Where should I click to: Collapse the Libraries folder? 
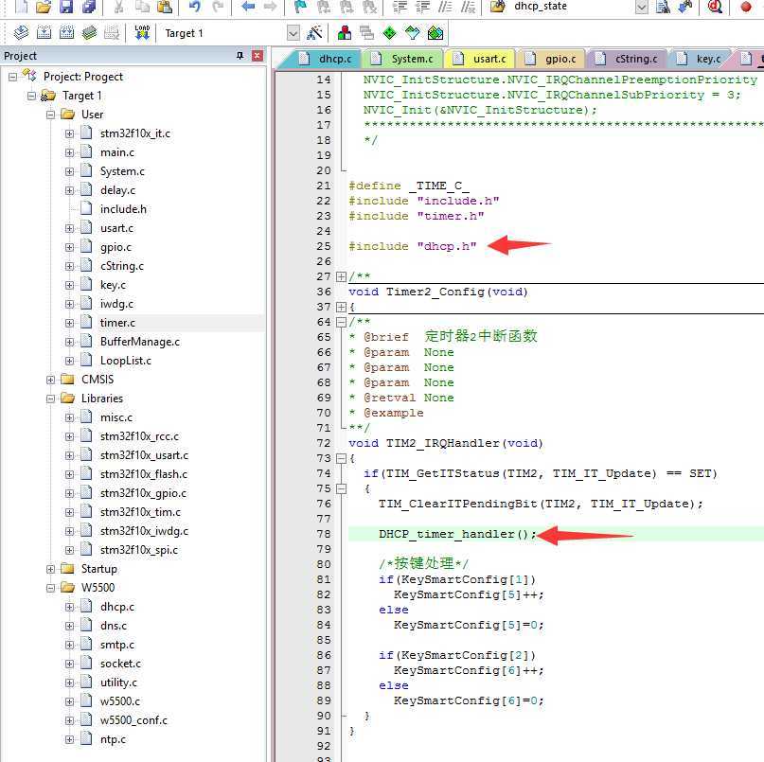pyautogui.click(x=51, y=399)
